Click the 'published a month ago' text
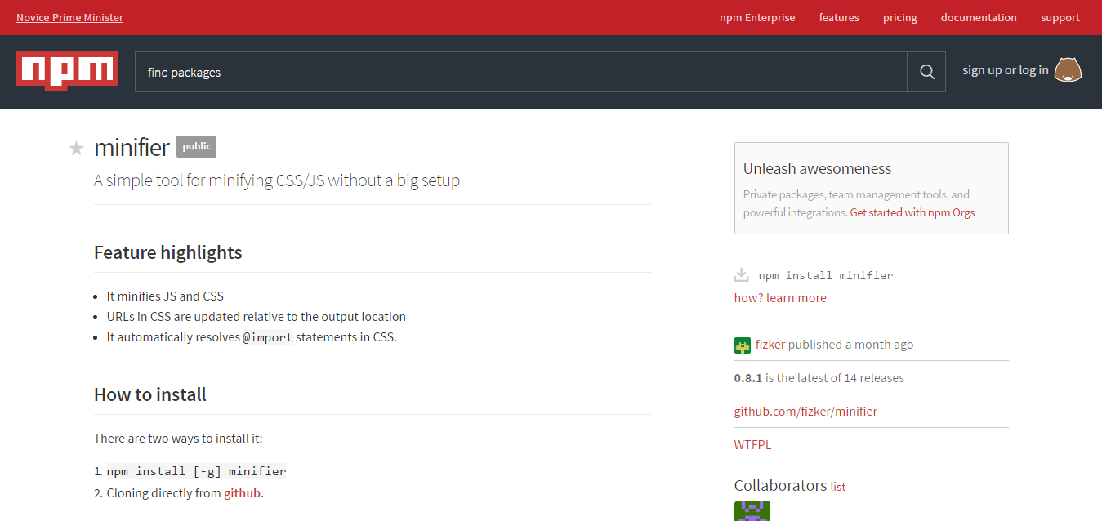This screenshot has width=1102, height=521. coord(851,345)
